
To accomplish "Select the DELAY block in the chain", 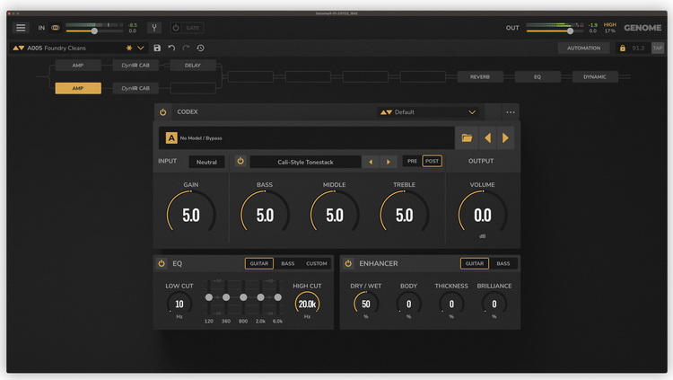I will coord(193,66).
